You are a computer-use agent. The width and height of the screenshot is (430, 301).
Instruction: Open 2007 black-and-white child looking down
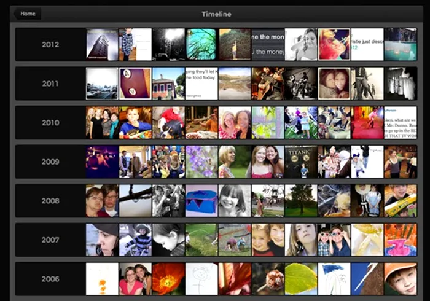point(168,240)
